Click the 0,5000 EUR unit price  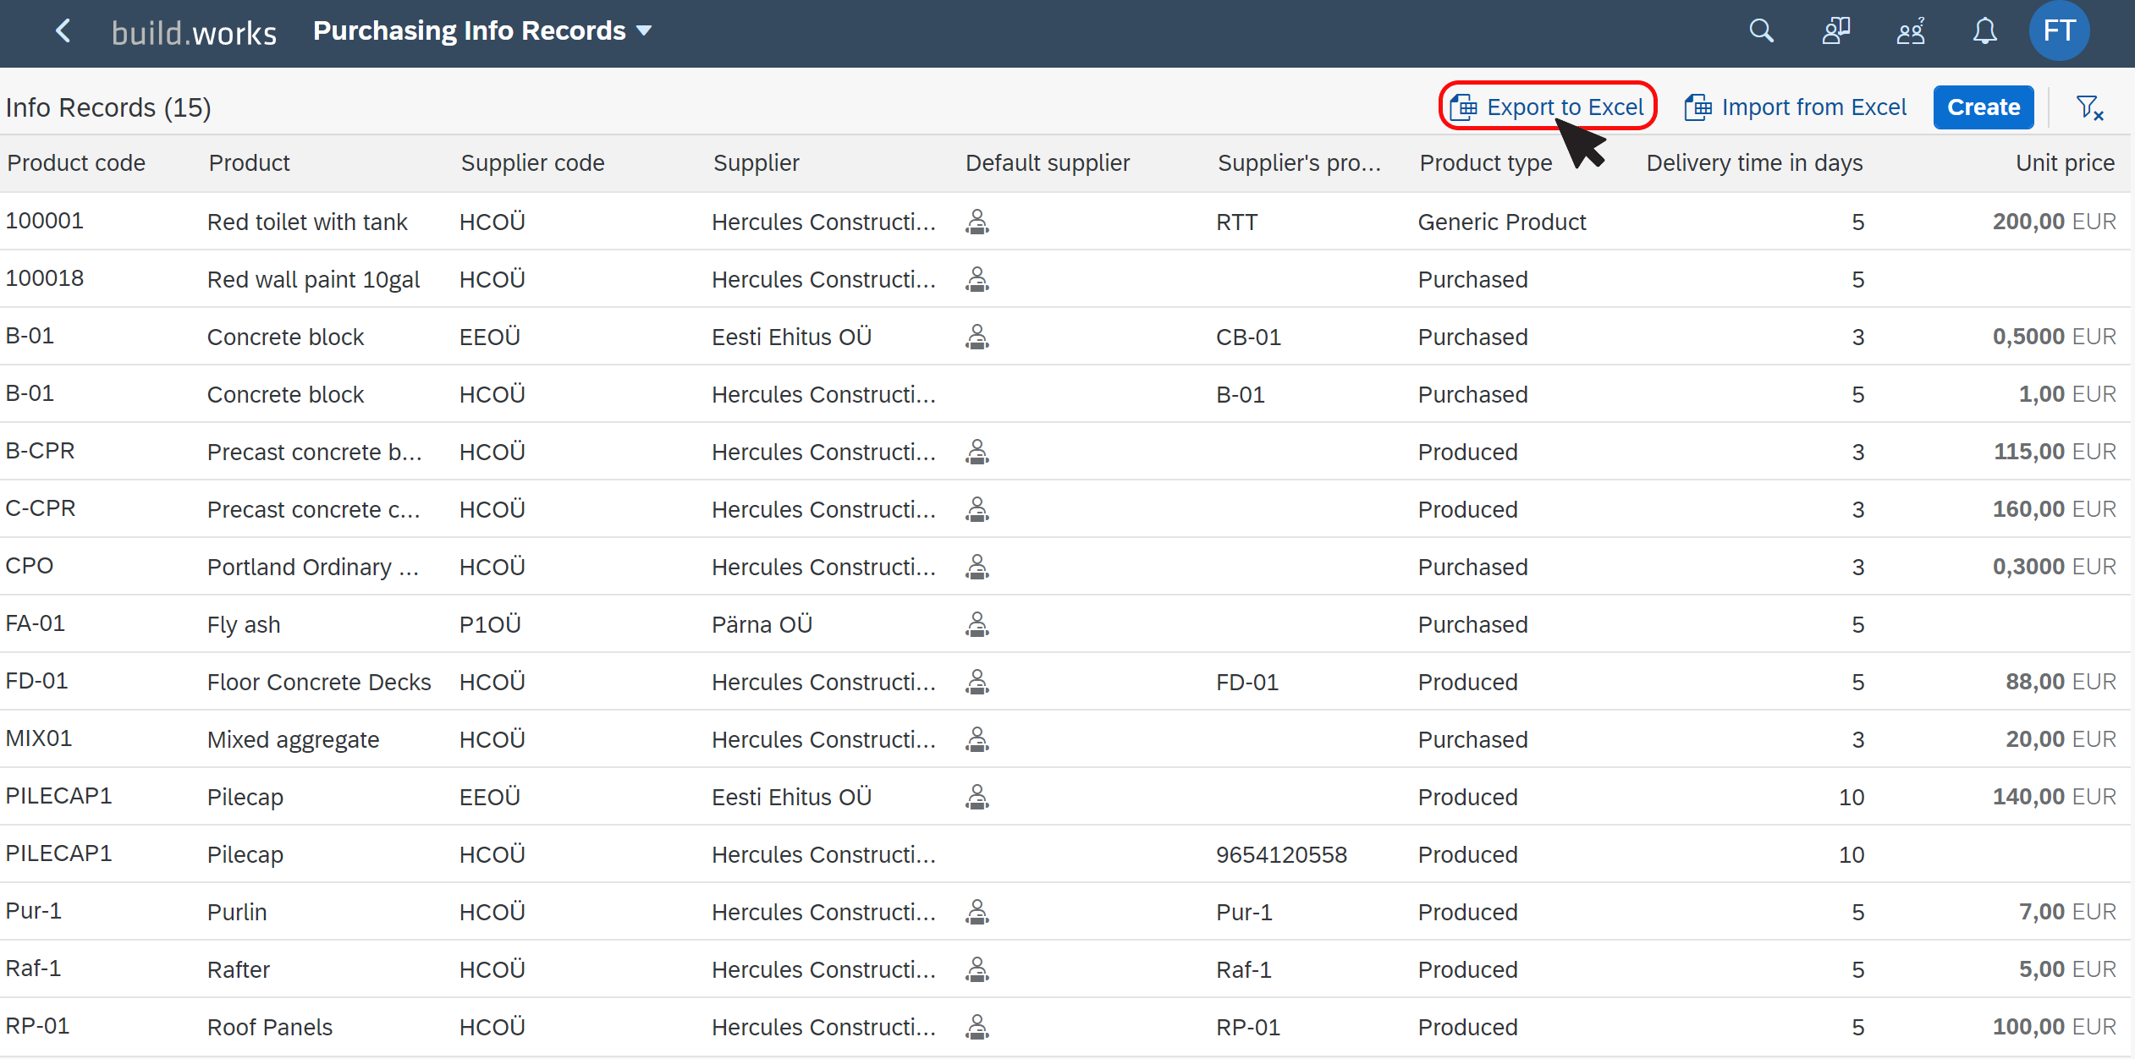[2054, 337]
